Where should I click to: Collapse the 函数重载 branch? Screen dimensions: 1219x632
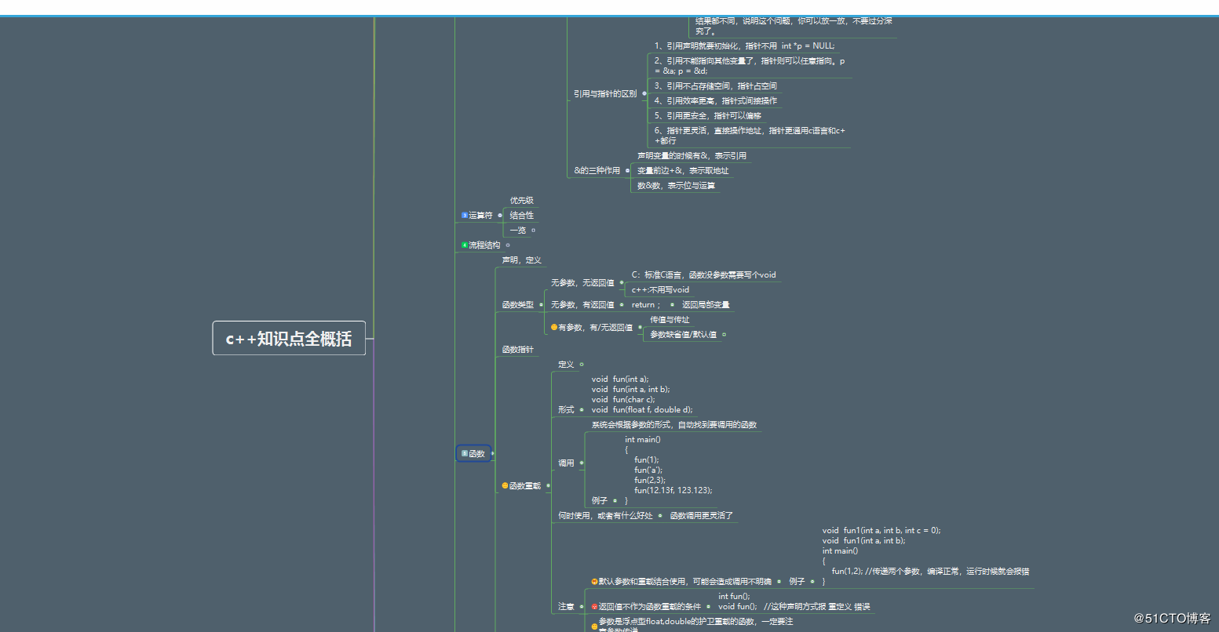point(548,485)
